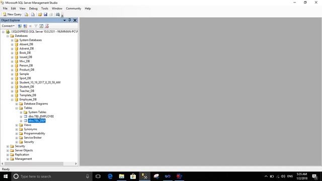322x181 pixels.
Task: Open Object Explorer window position dropdown
Action: coord(64,20)
